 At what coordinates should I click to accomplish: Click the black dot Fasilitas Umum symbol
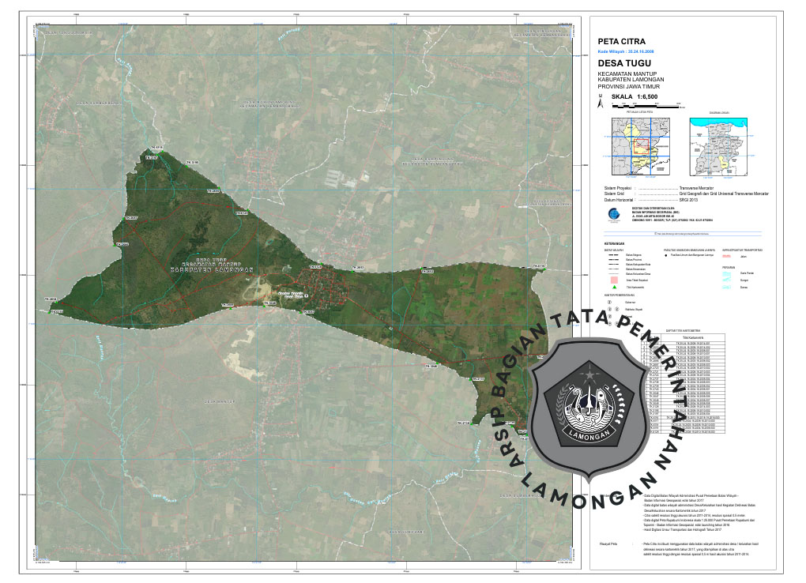(x=665, y=256)
